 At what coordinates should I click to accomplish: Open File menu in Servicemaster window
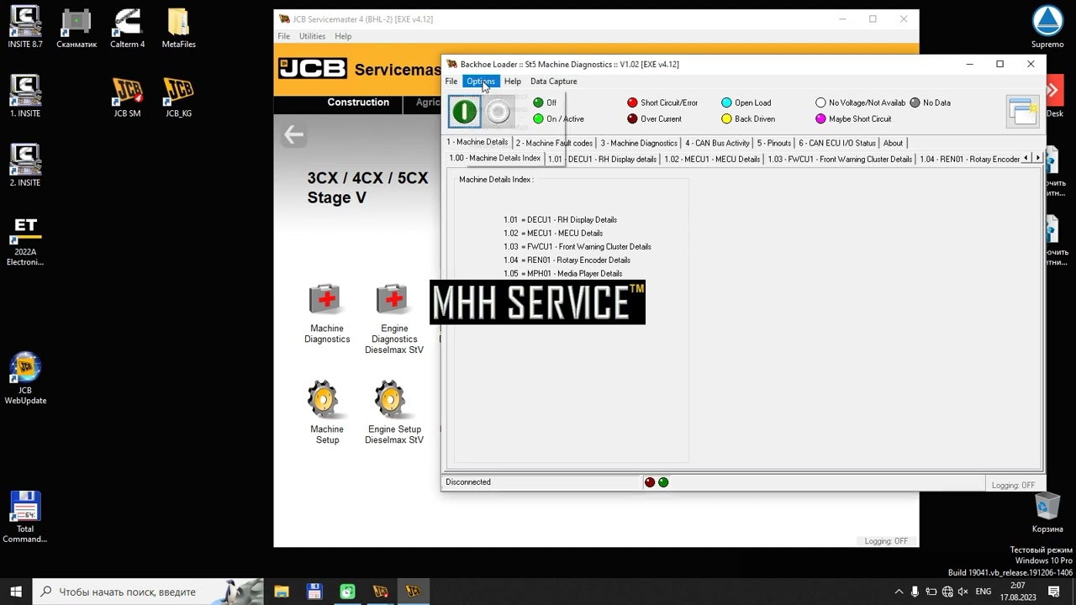click(283, 36)
